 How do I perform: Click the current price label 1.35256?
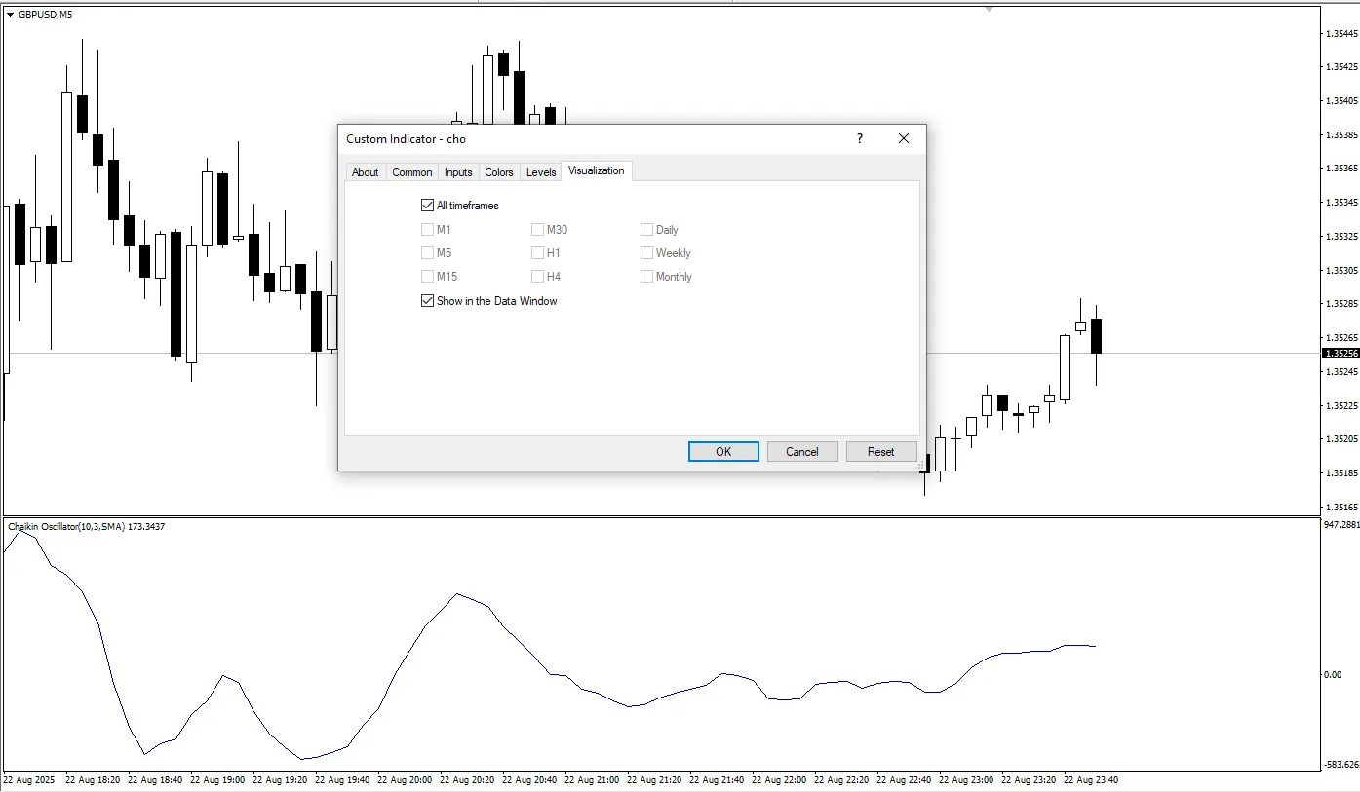pos(1341,354)
